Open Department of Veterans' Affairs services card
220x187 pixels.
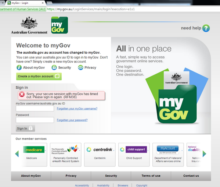click(x=168, y=155)
